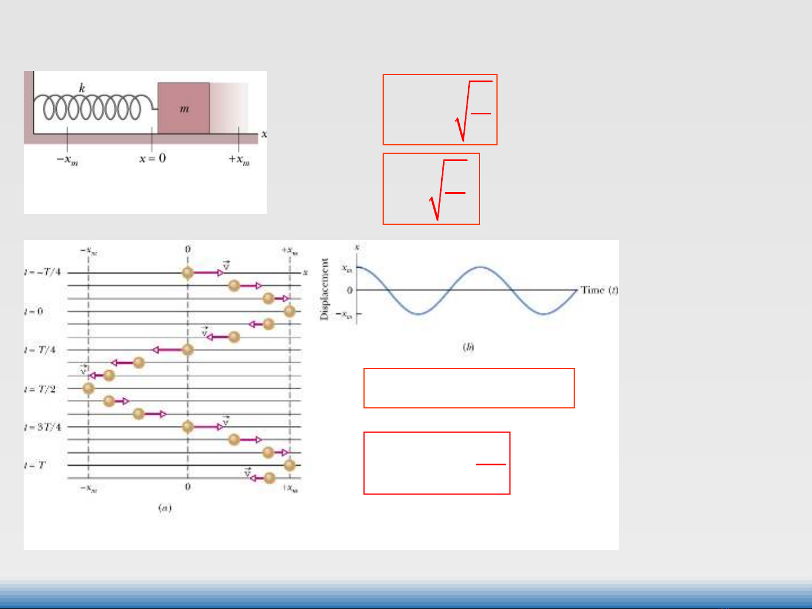The height and width of the screenshot is (609, 812).
Task: Select the ball on the t = 0 line
Action: pyautogui.click(x=289, y=311)
